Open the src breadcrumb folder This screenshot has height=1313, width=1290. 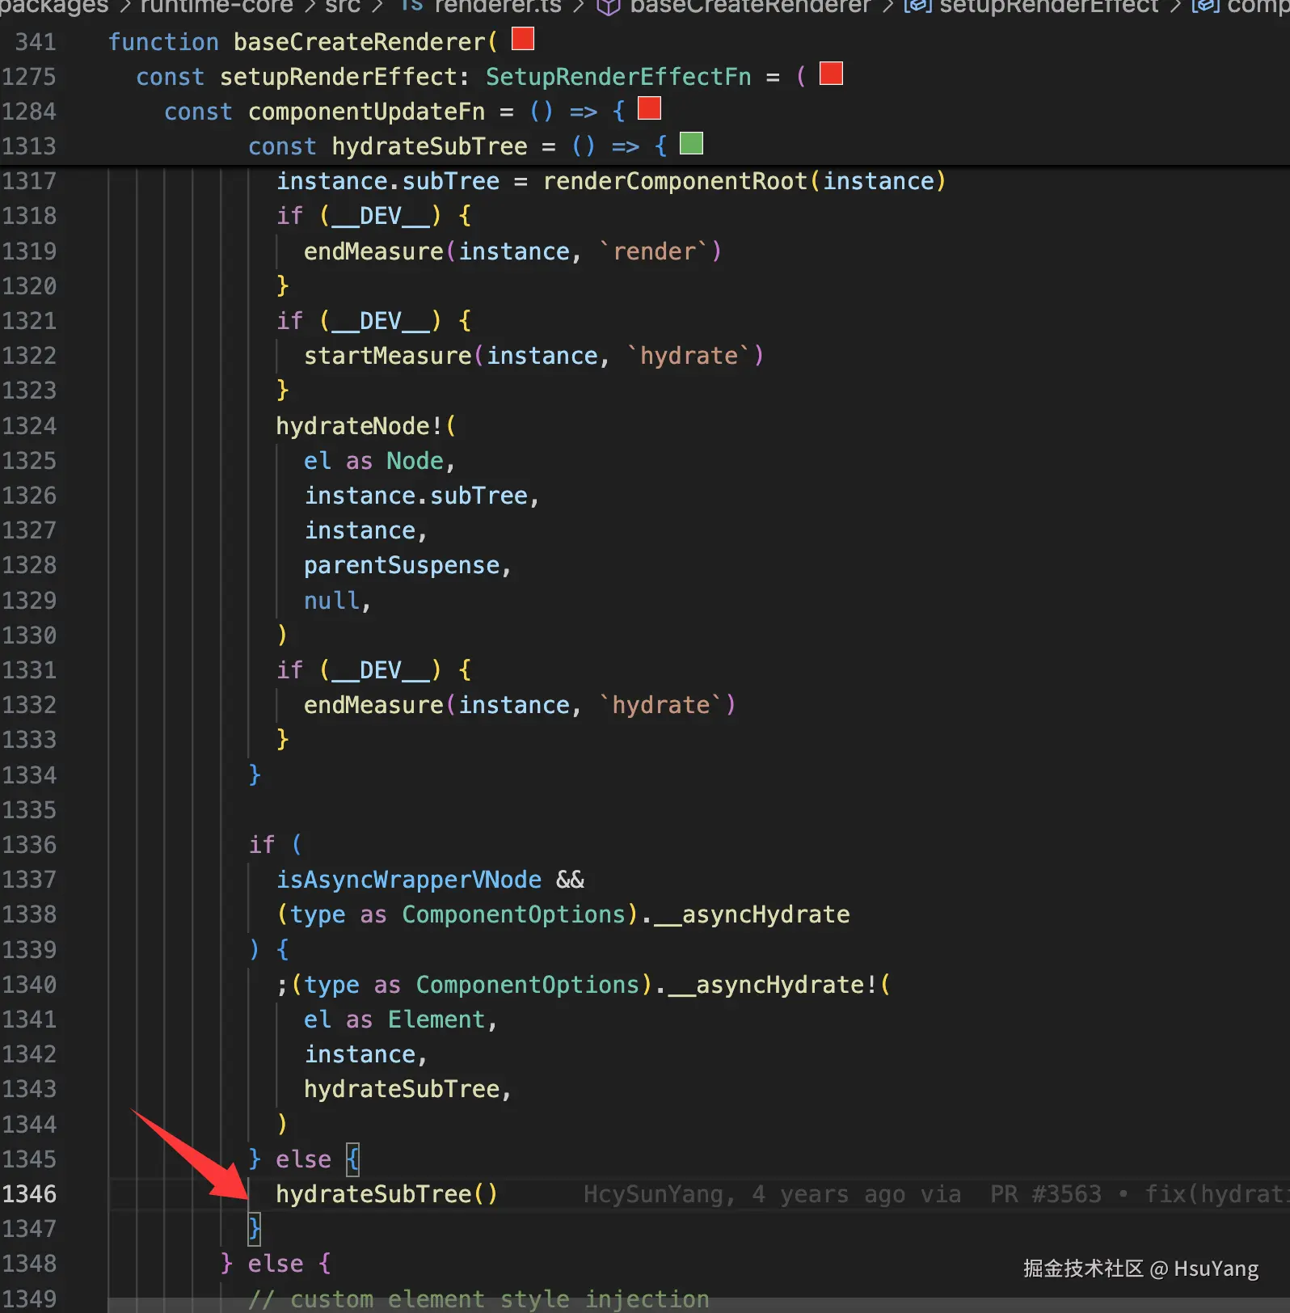(343, 6)
